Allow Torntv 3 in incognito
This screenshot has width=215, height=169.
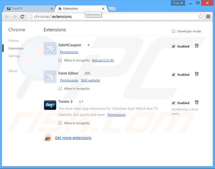point(60,123)
